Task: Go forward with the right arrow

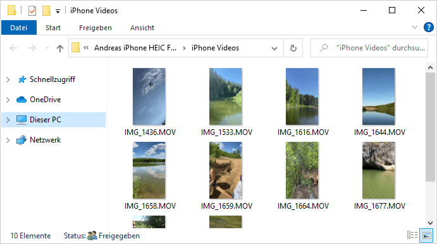Action: [32, 48]
